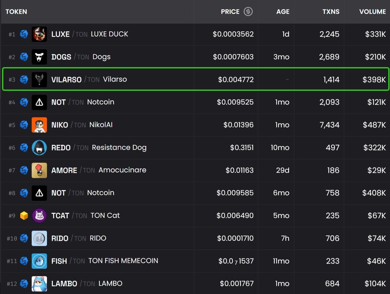Click the blue DEX icon in the REDO row
This screenshot has height=294, width=390.
(x=24, y=148)
